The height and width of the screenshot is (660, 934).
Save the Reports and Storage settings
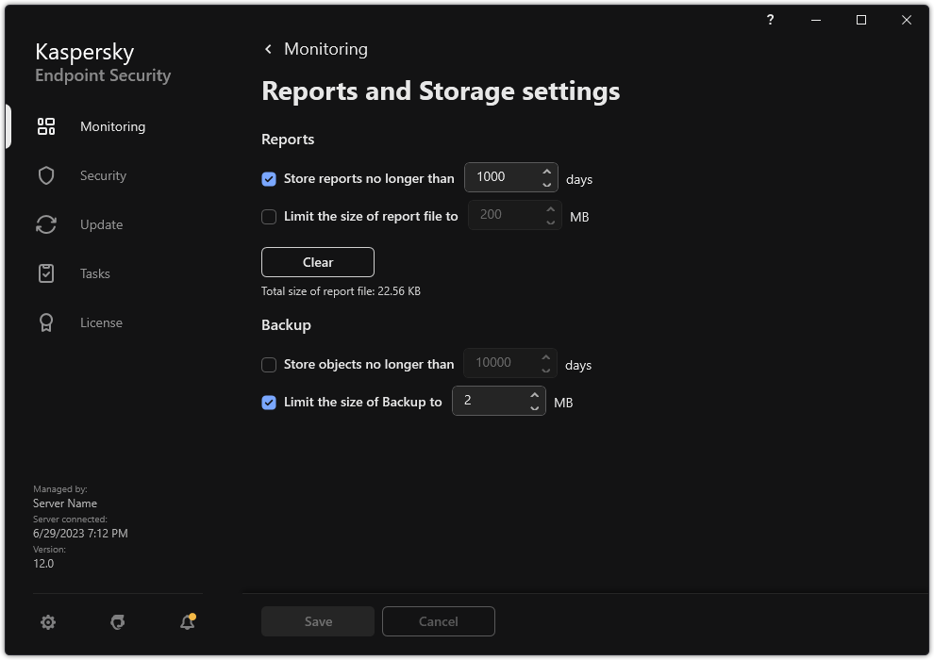(x=317, y=621)
